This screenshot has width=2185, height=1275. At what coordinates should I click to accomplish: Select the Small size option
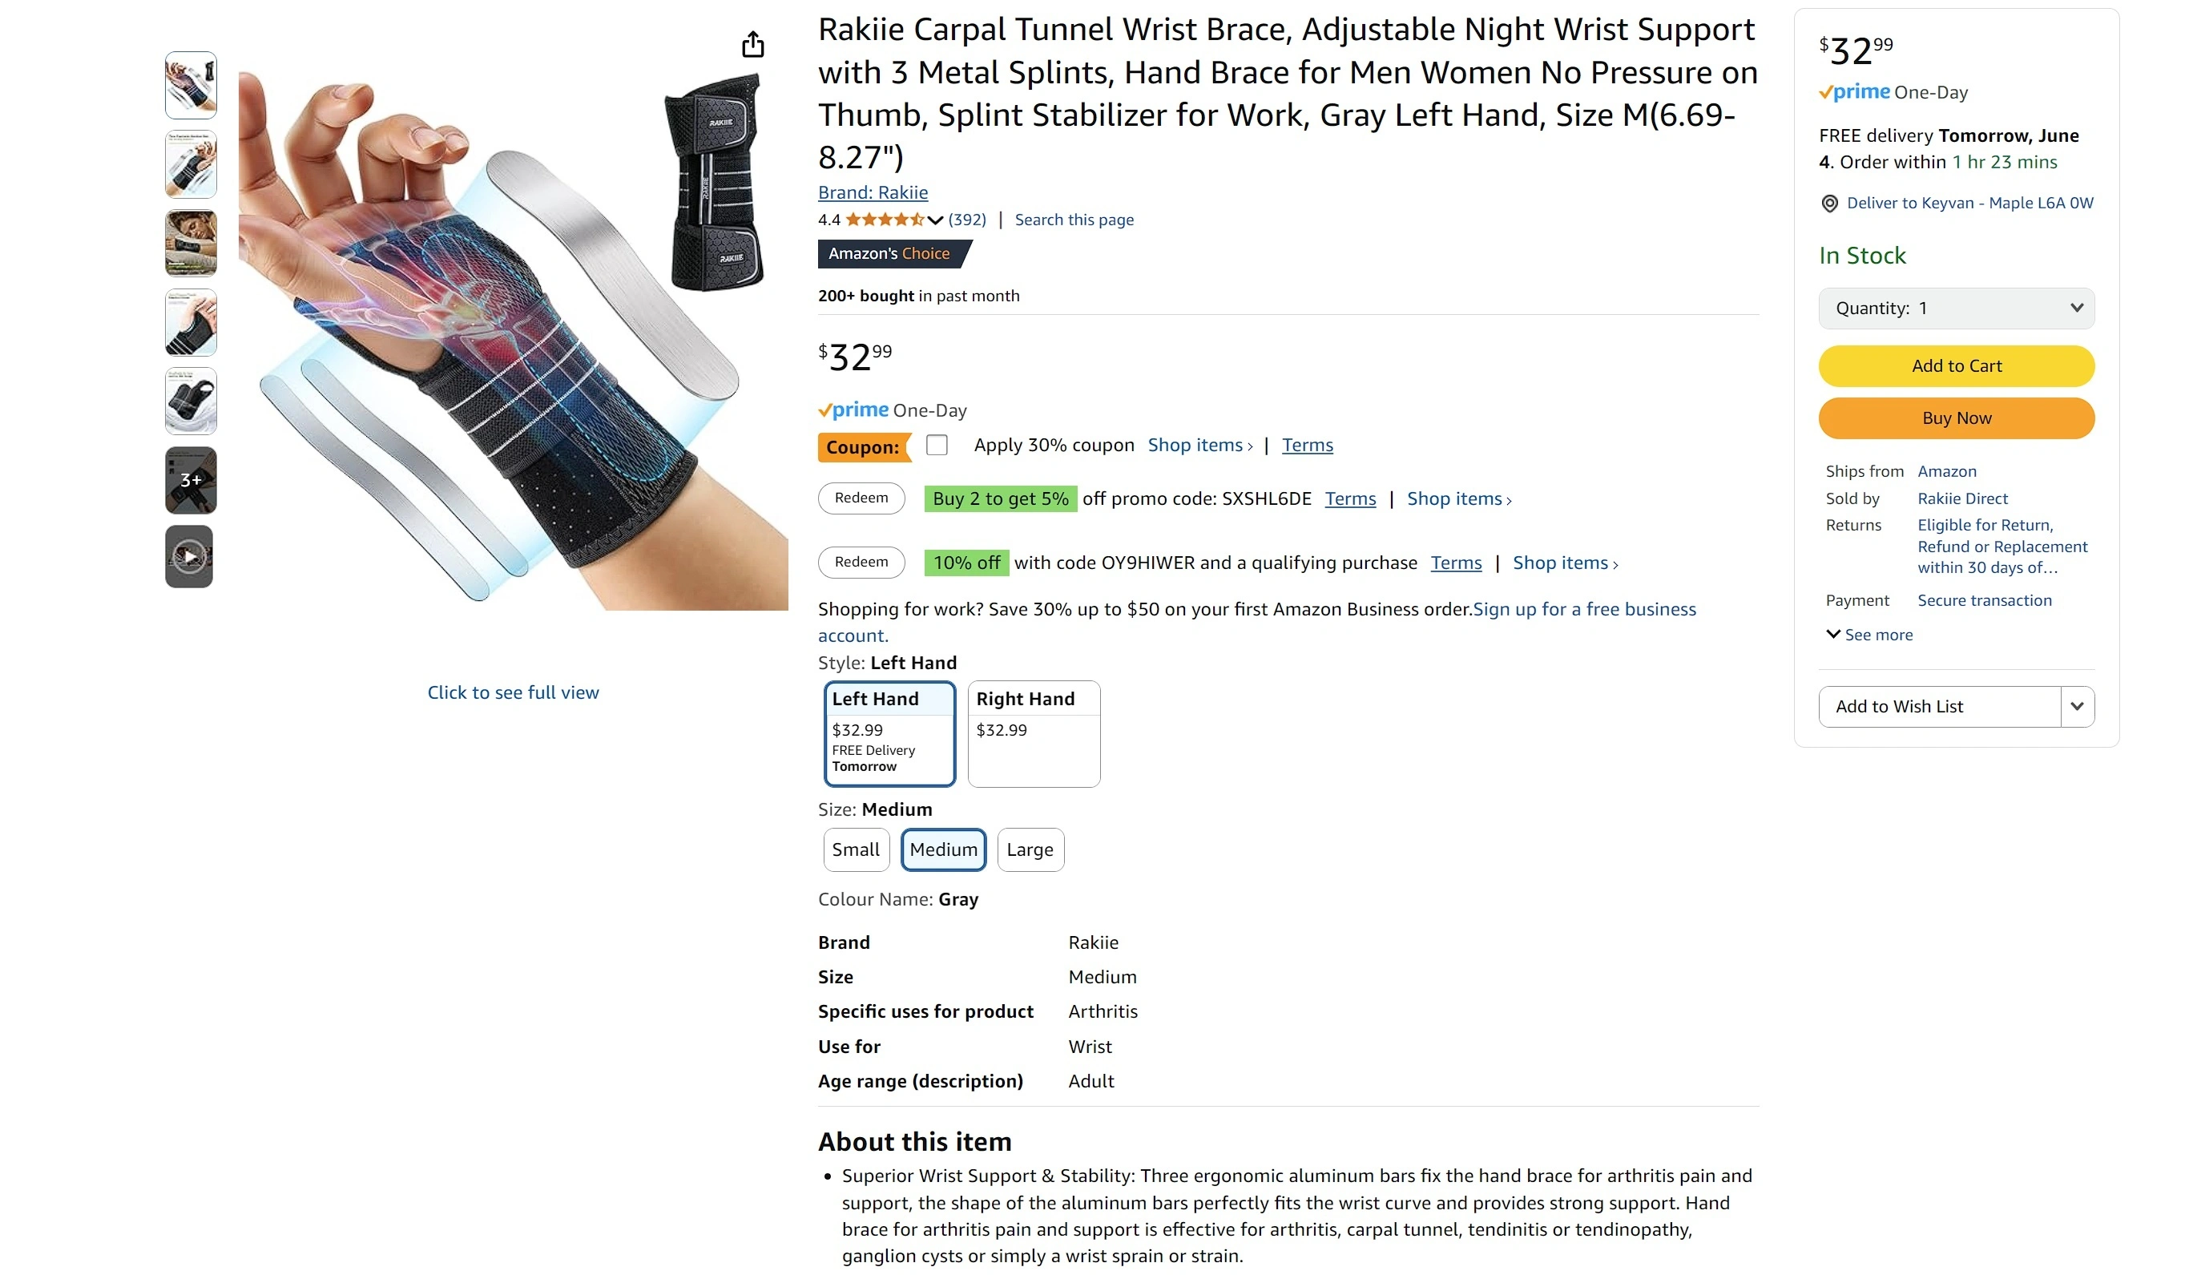pos(856,850)
